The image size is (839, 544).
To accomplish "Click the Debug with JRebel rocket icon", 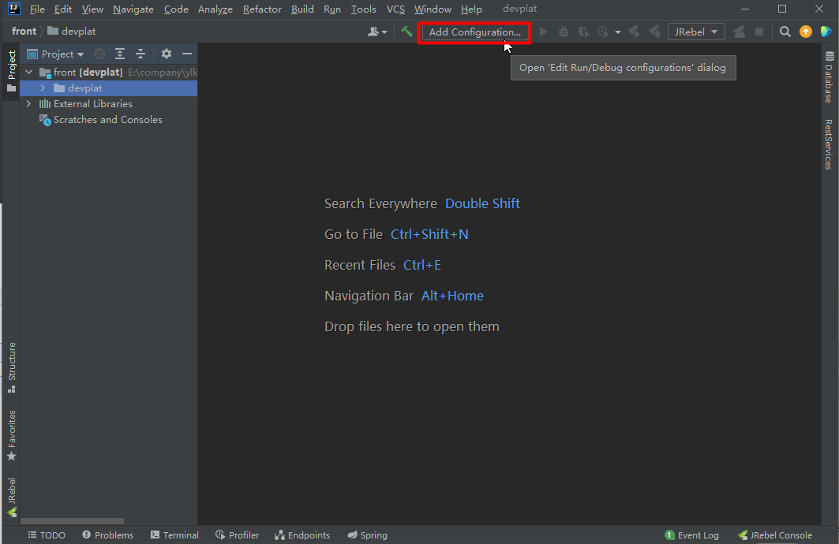I will (x=654, y=32).
